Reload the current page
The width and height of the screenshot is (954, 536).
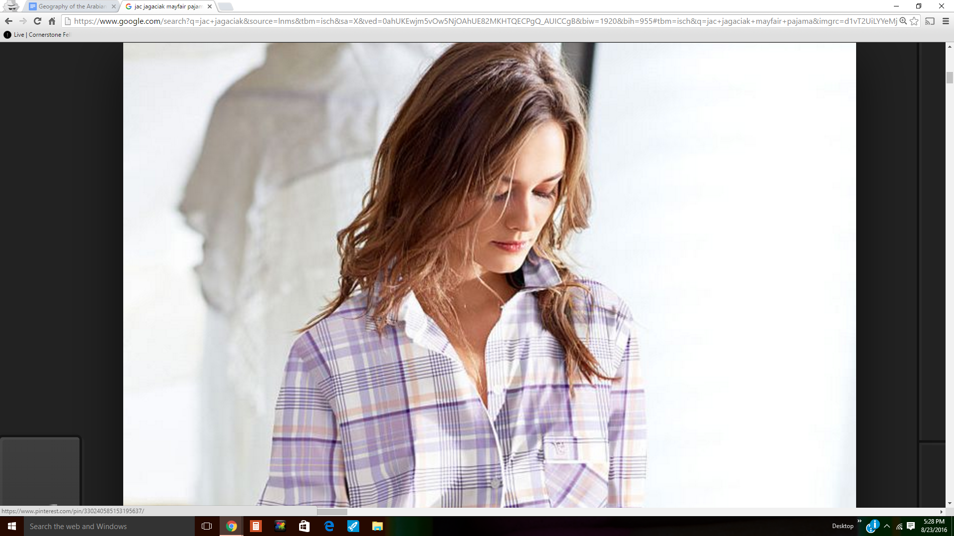pos(37,21)
